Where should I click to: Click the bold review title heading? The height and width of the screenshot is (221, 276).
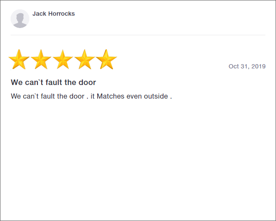pyautogui.click(x=54, y=82)
